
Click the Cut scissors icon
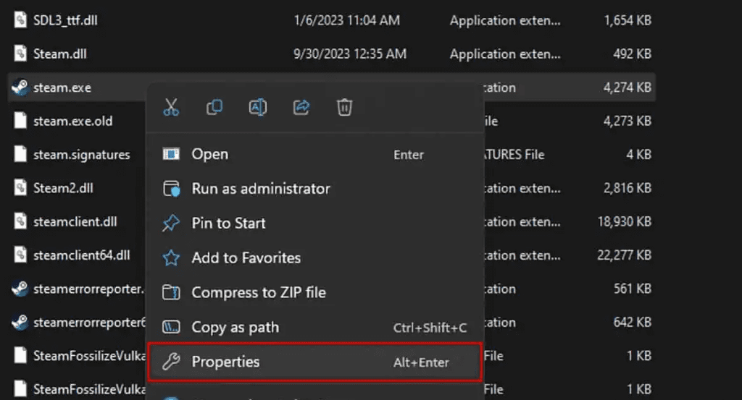point(171,108)
